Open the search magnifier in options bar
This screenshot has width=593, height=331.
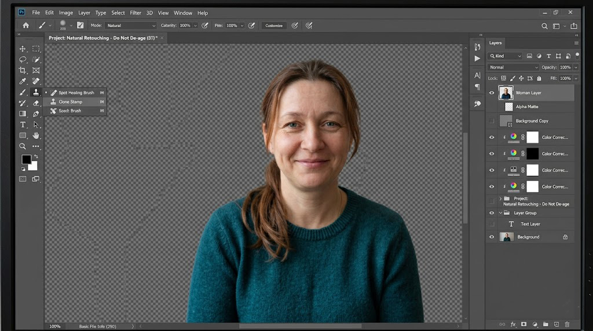coord(544,26)
